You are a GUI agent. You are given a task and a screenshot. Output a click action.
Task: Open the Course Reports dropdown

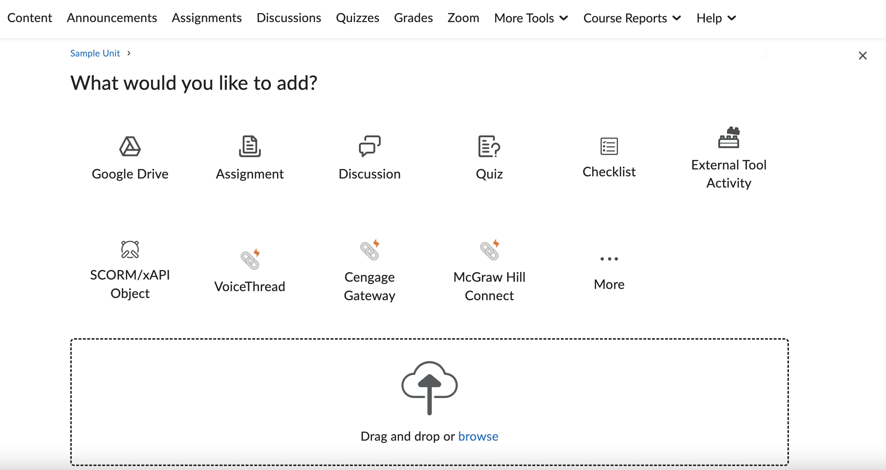[x=632, y=18]
